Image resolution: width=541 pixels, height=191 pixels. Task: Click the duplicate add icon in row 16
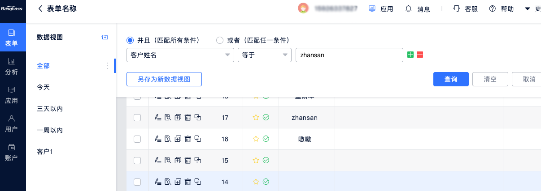click(x=178, y=139)
